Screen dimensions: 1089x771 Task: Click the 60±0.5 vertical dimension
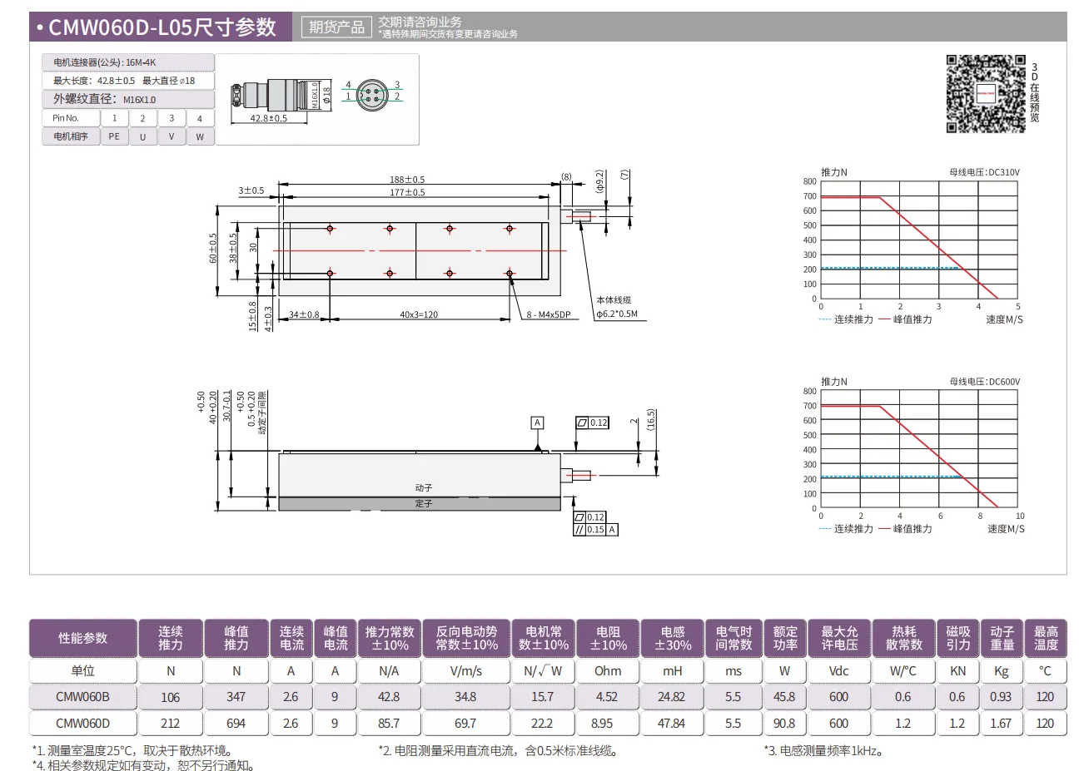213,248
